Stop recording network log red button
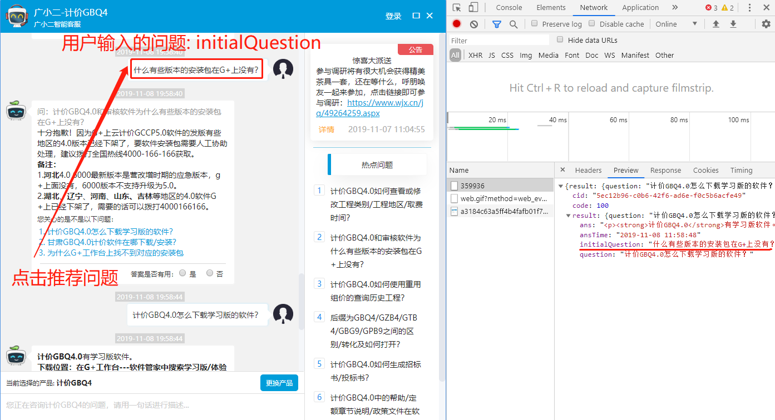Image resolution: width=775 pixels, height=420 pixels. (456, 24)
